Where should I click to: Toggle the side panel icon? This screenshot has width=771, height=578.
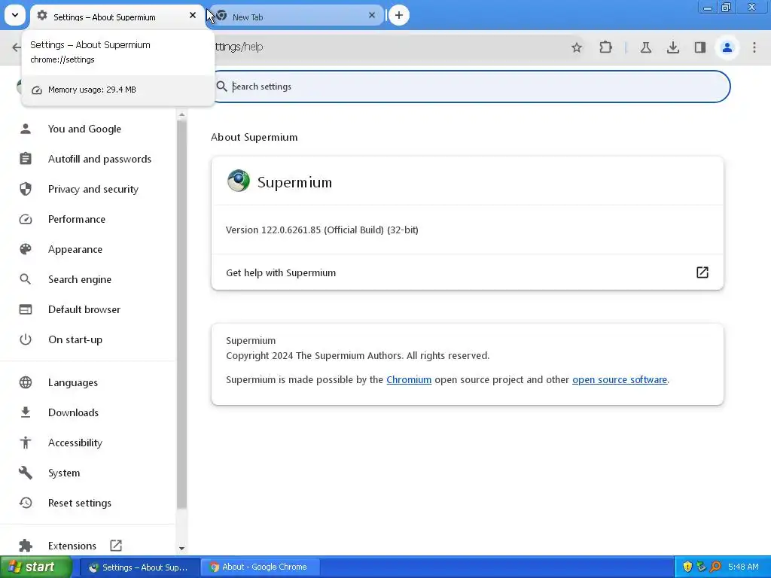point(699,47)
